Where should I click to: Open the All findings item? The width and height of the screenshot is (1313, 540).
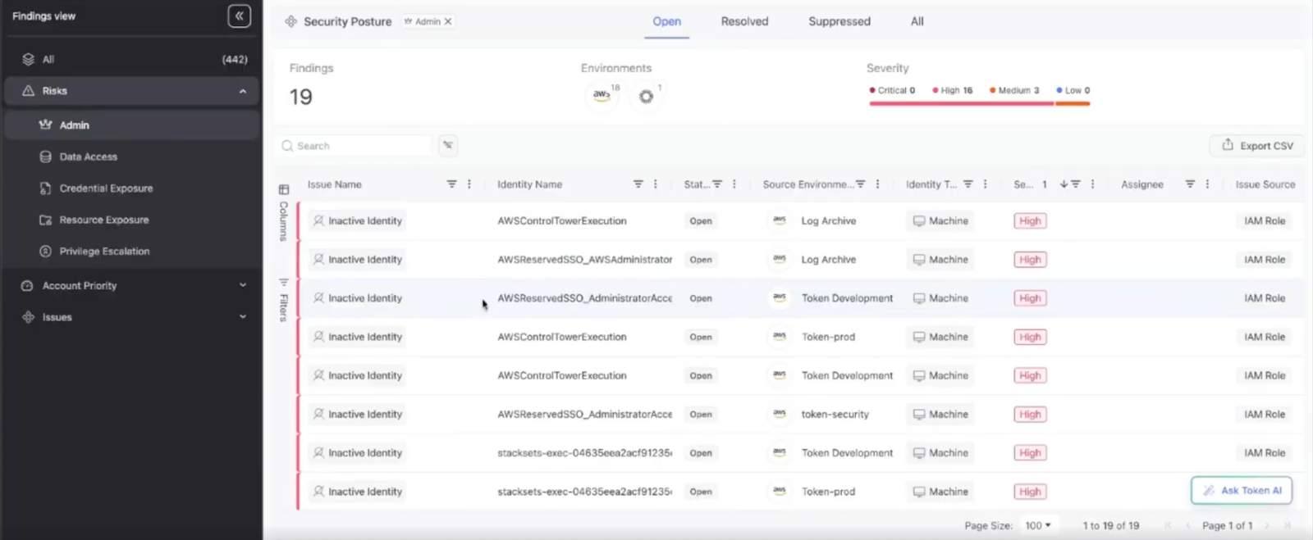pyautogui.click(x=131, y=59)
